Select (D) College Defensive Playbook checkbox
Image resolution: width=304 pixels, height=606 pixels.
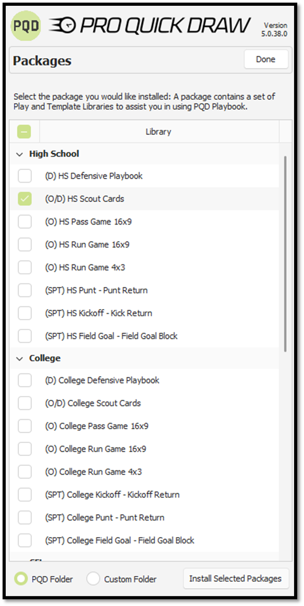[25, 380]
